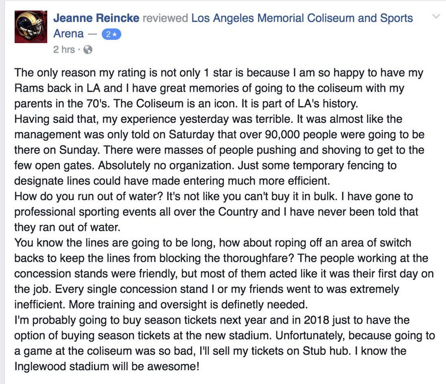Viewport: 446px width, 384px height.
Task: Click the Stub hub mention in review
Action: pyautogui.click(x=326, y=351)
